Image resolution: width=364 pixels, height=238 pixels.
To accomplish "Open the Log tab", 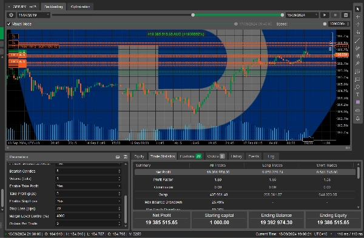I will 271,156.
